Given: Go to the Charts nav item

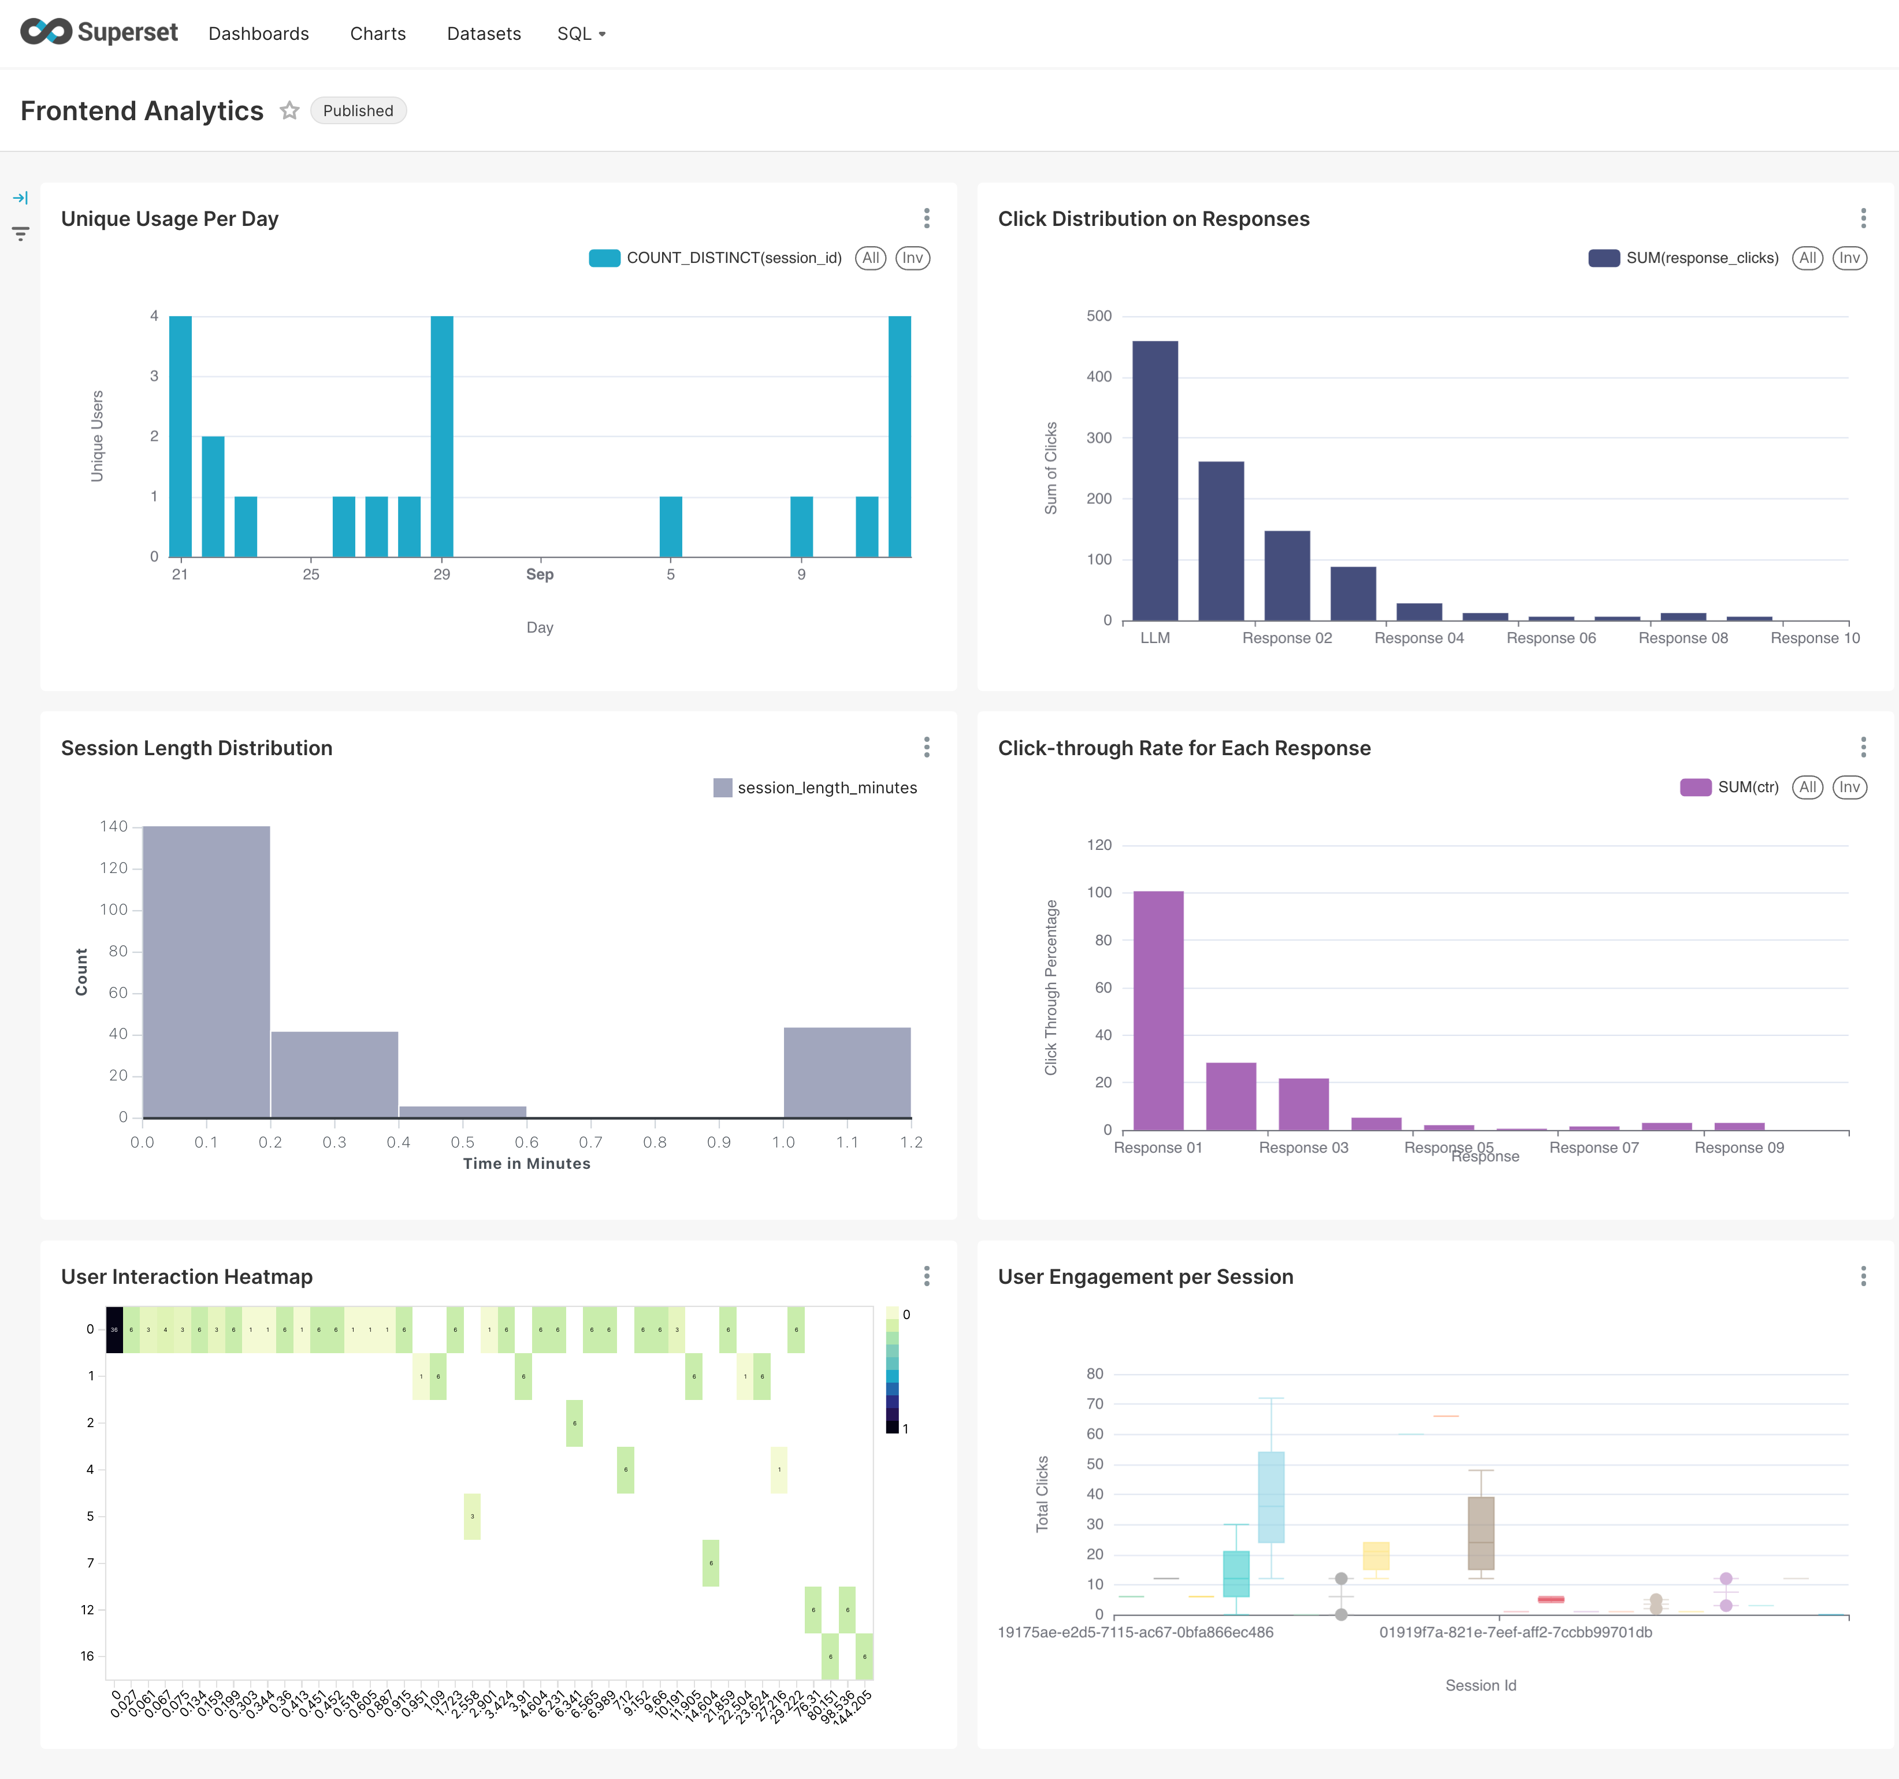Looking at the screenshot, I should tap(377, 34).
